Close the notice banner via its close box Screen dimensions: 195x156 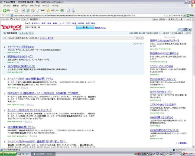(142, 38)
